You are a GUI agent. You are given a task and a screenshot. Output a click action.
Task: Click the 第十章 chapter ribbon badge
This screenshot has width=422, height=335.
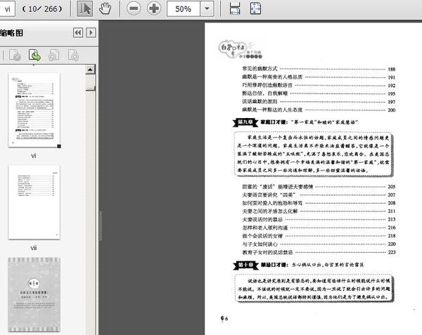coord(245,265)
